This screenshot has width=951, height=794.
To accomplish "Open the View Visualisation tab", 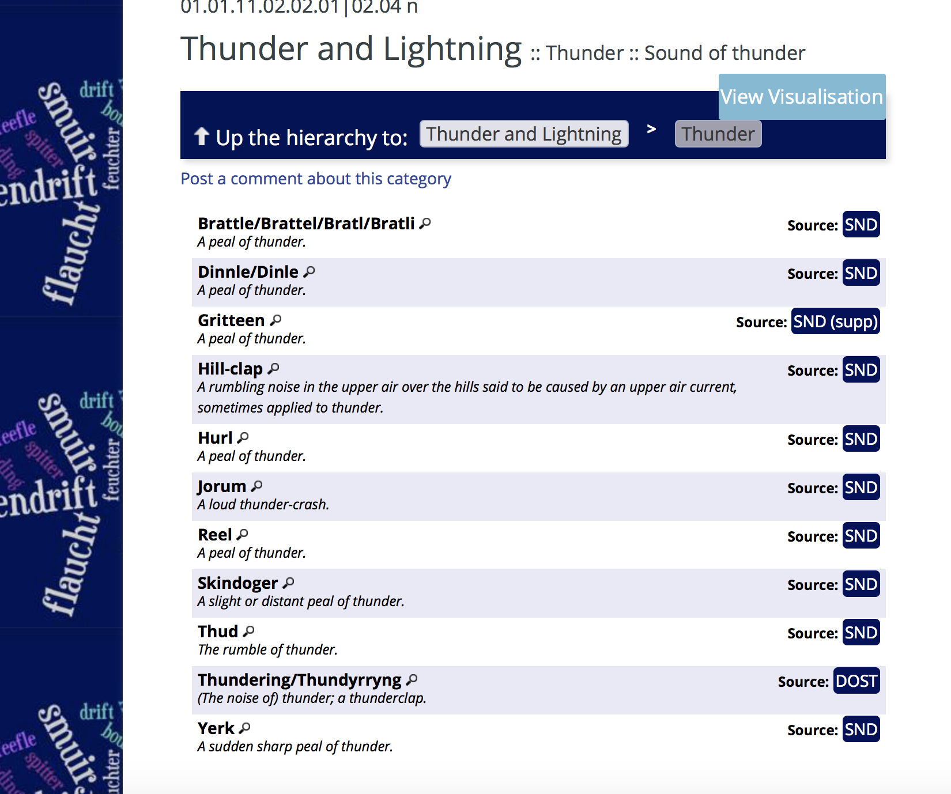I will (801, 97).
